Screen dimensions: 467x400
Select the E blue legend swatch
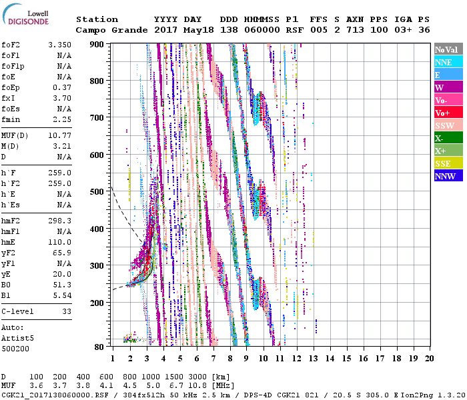(448, 75)
